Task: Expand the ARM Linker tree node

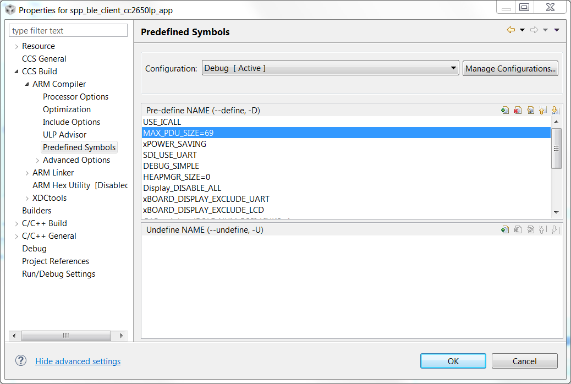Action: (27, 173)
